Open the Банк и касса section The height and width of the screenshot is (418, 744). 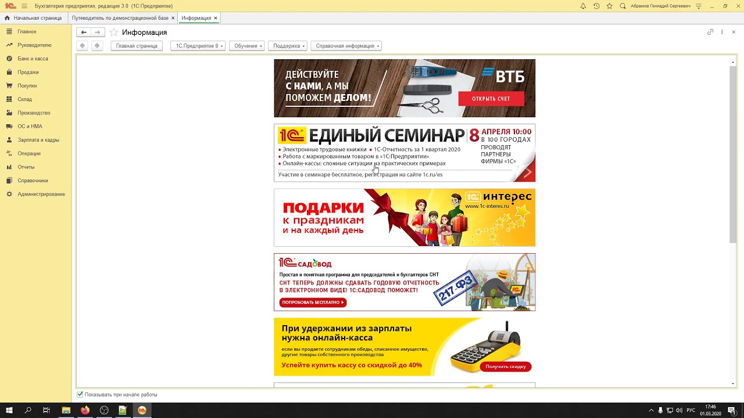[x=33, y=59]
